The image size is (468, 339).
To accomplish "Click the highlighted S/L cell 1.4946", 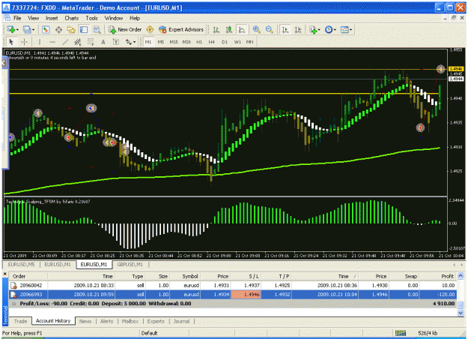I will click(x=246, y=295).
